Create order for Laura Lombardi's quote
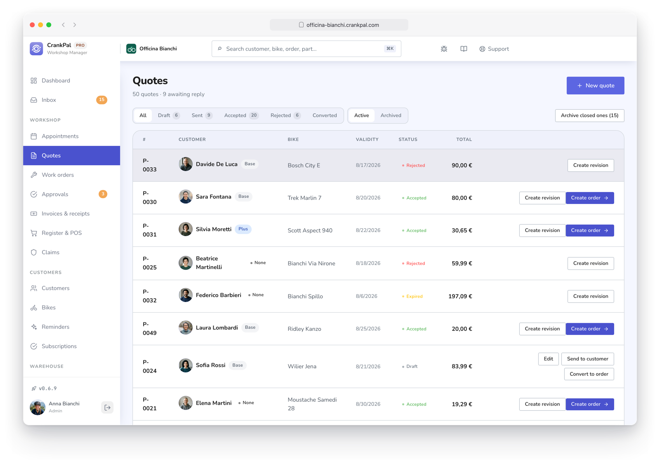This screenshot has width=660, height=466. coord(589,329)
